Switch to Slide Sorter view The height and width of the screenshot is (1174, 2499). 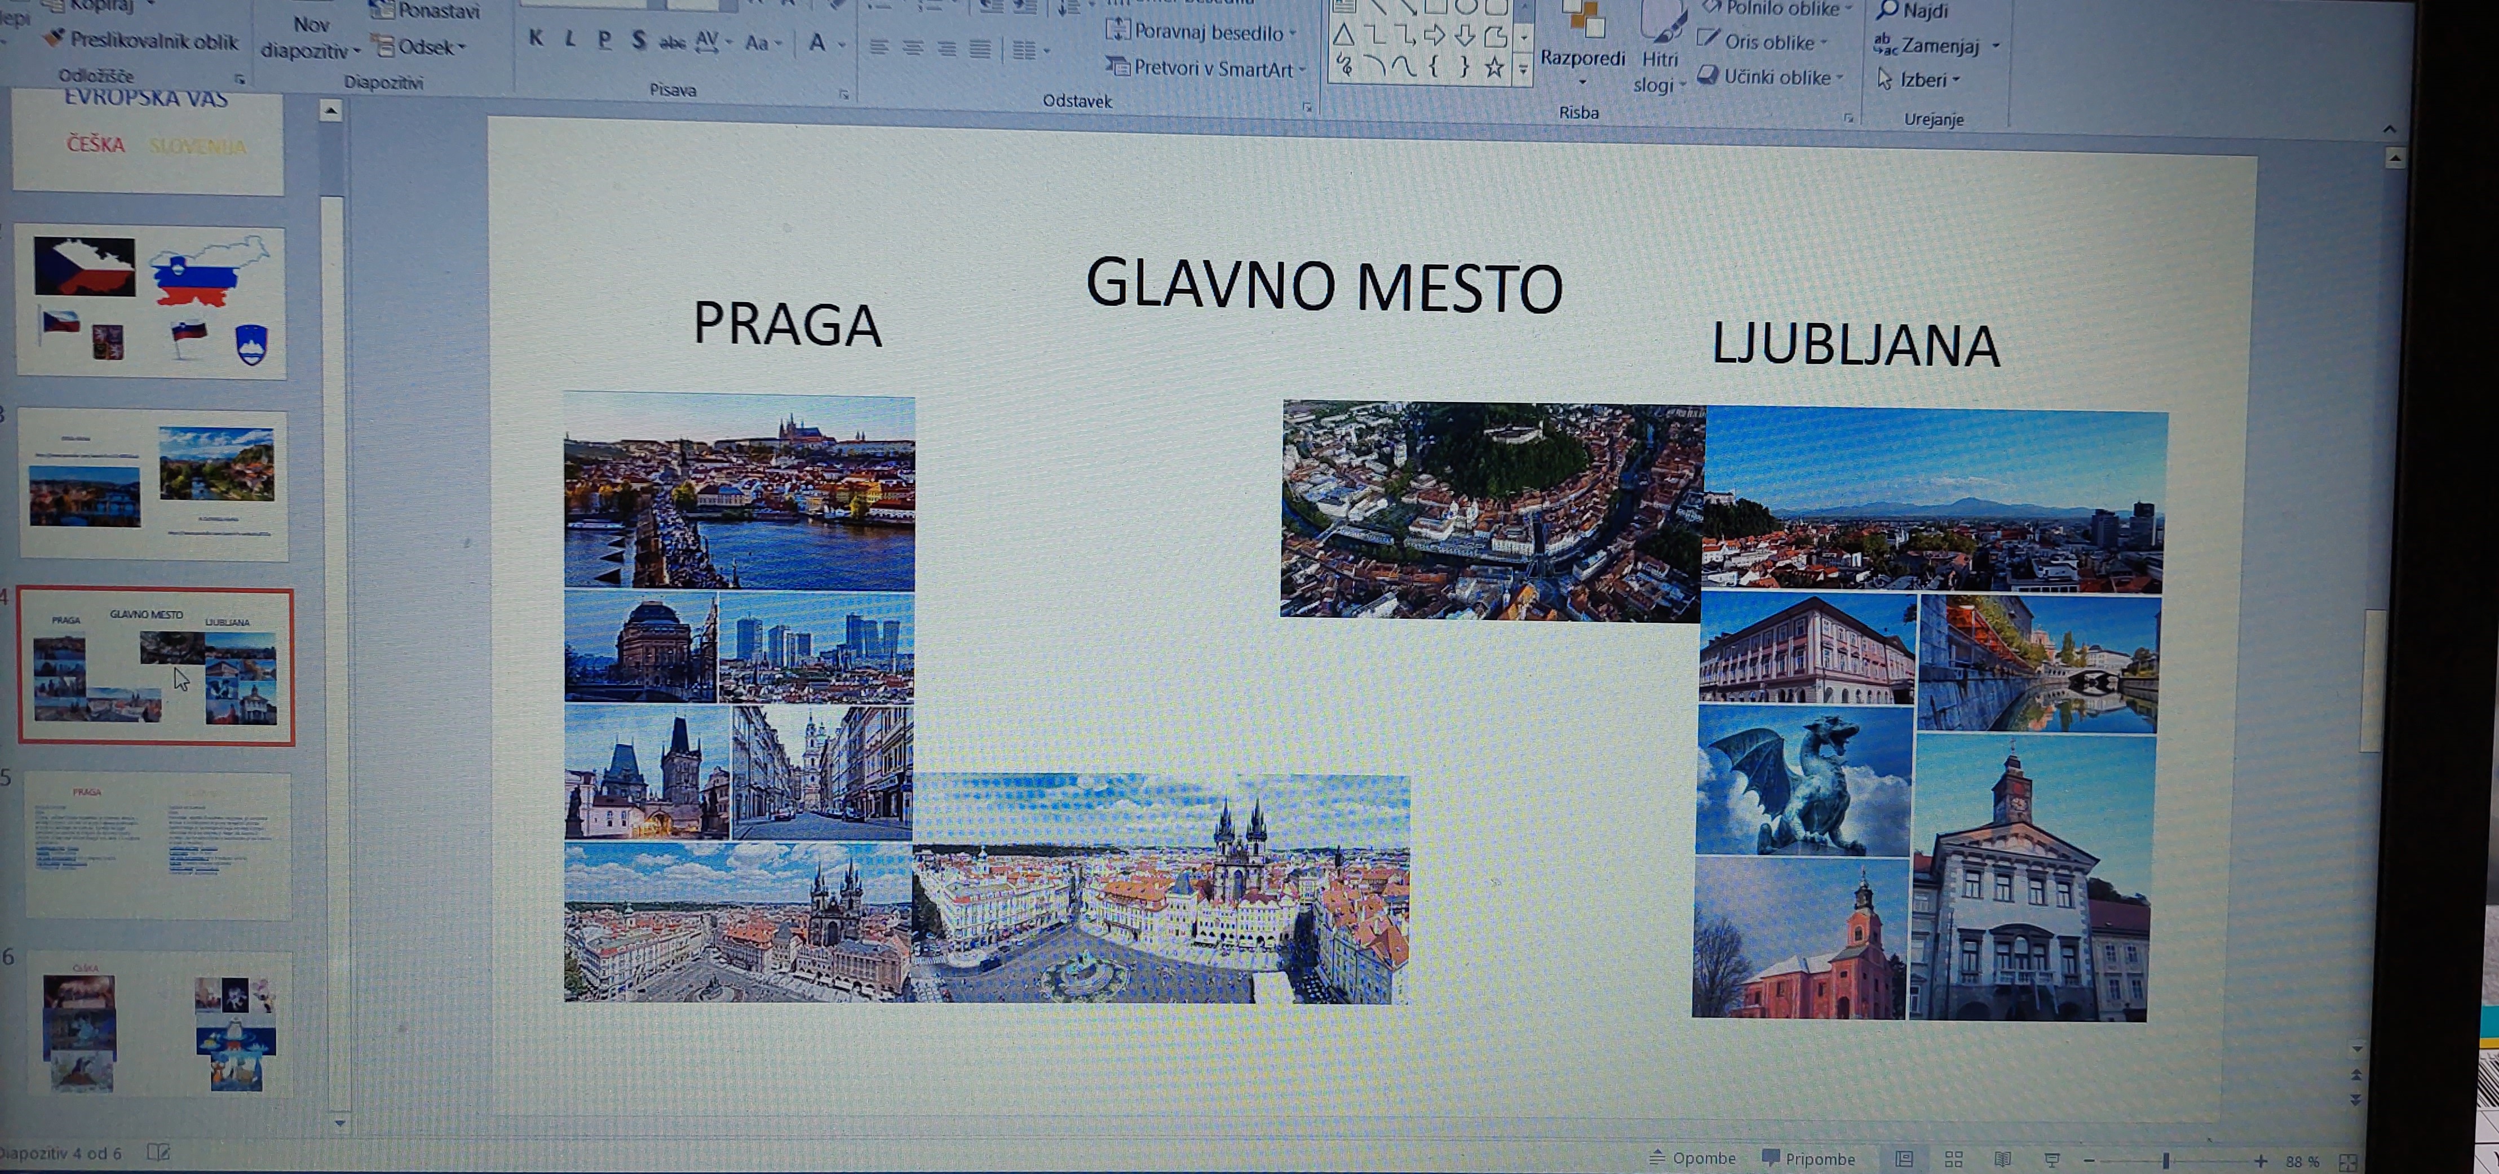(1954, 1159)
